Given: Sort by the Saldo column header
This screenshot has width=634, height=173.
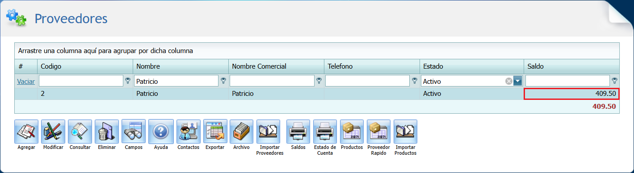Looking at the screenshot, I should 571,66.
